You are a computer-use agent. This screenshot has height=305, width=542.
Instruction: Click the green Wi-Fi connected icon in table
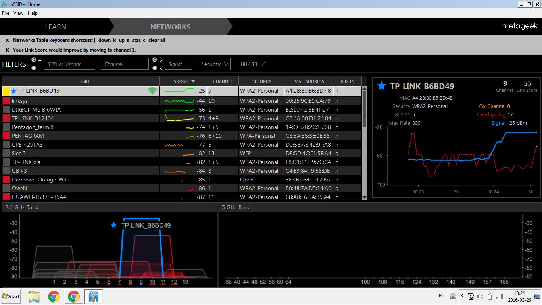click(152, 91)
